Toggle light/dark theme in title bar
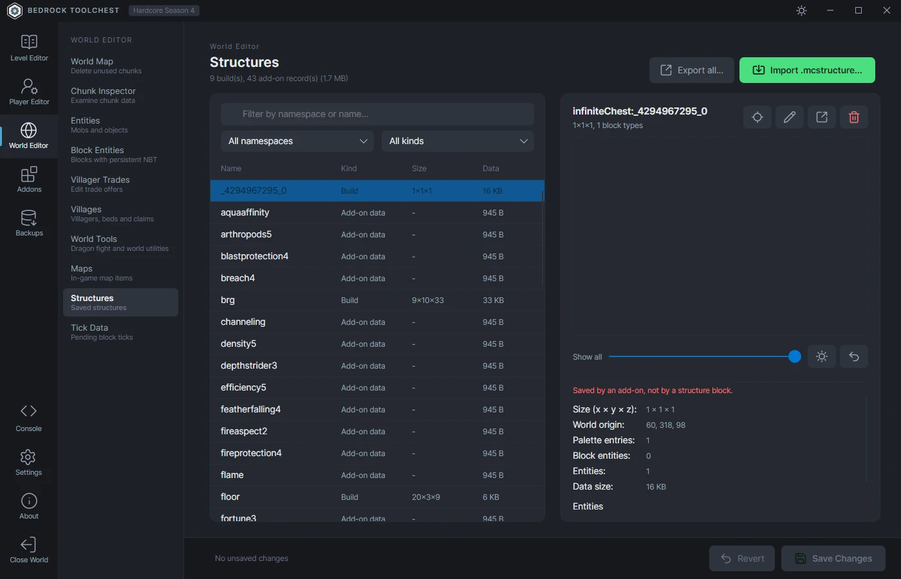This screenshot has width=901, height=579. coord(801,10)
